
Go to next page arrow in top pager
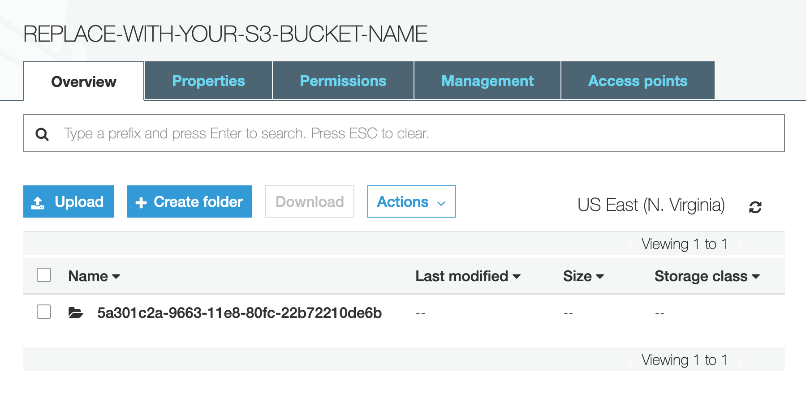pyautogui.click(x=741, y=245)
